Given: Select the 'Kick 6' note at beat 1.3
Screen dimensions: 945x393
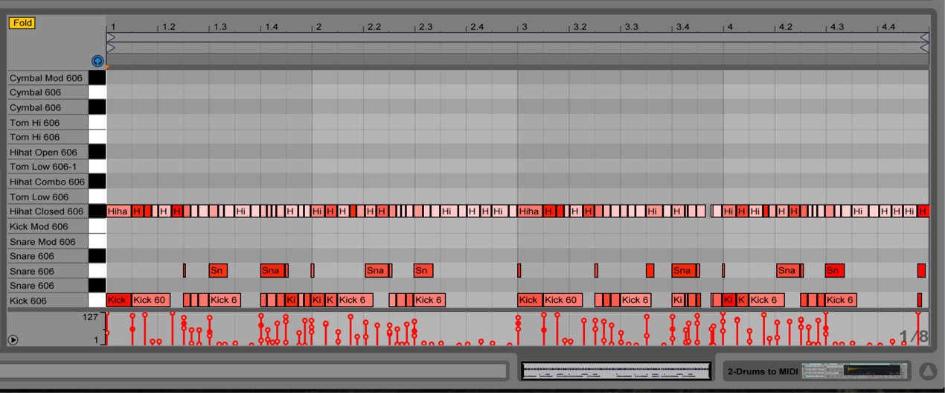Looking at the screenshot, I should (x=225, y=301).
